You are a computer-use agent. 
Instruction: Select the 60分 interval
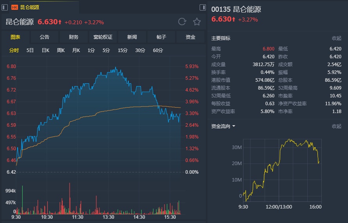click(x=158, y=50)
